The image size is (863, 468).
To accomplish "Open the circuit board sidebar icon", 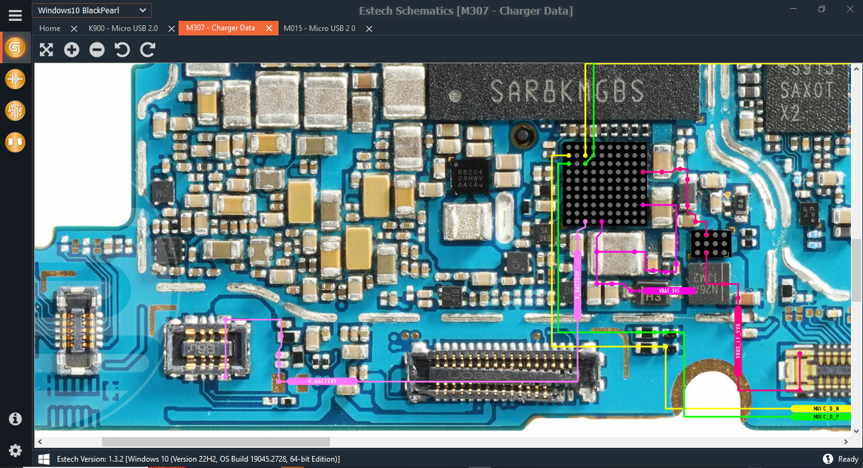I will click(15, 111).
